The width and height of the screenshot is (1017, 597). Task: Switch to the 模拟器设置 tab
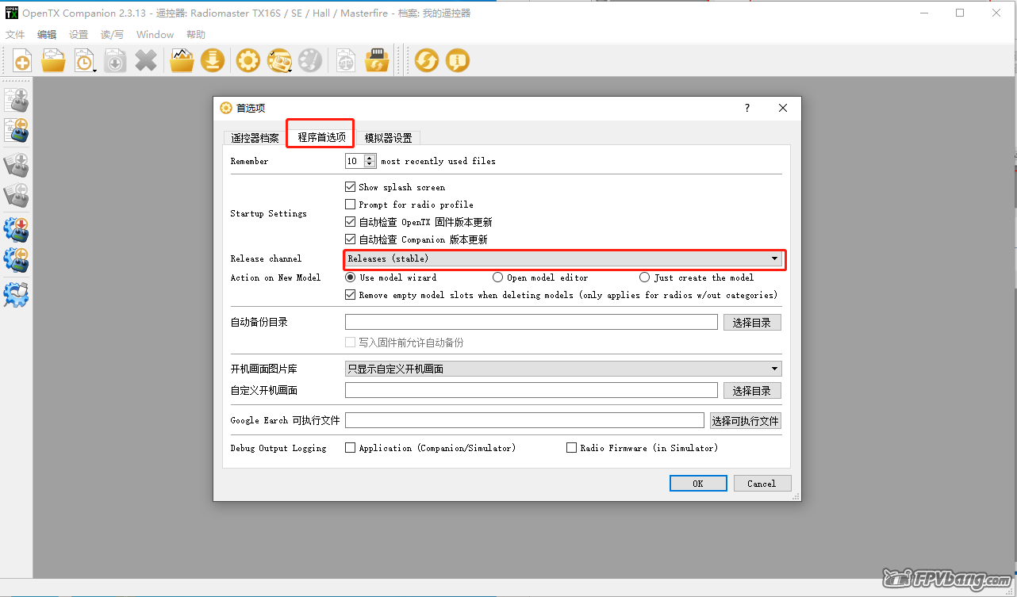[388, 138]
